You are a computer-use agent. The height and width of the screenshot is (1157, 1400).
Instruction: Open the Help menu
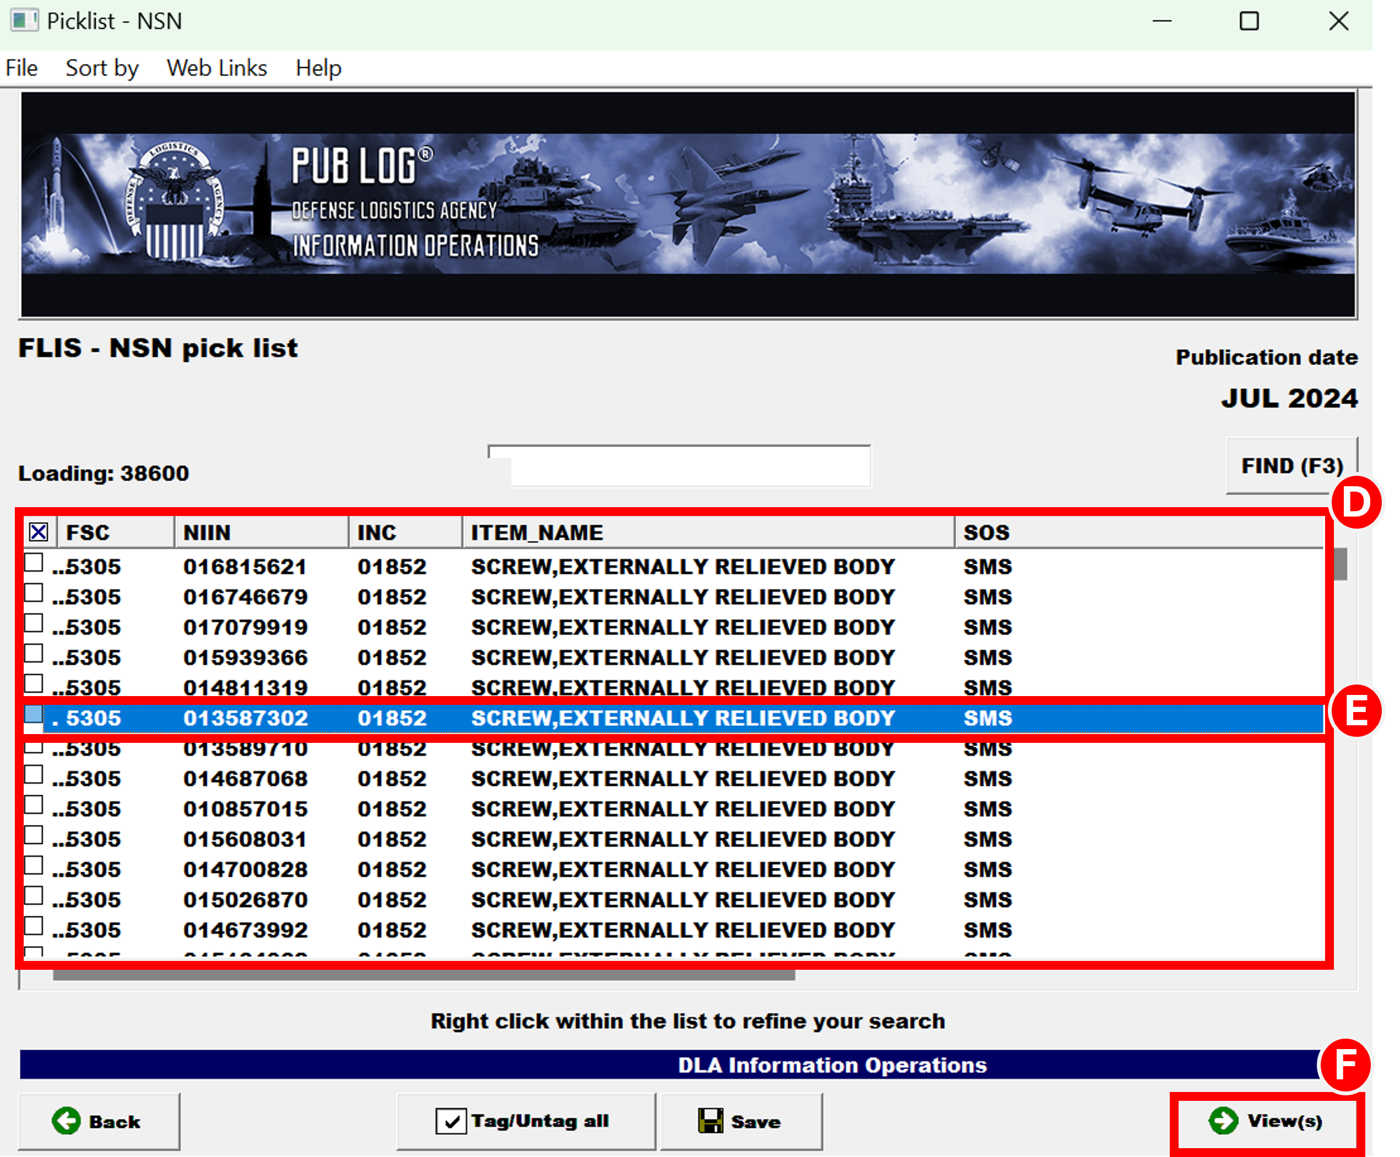[x=319, y=68]
